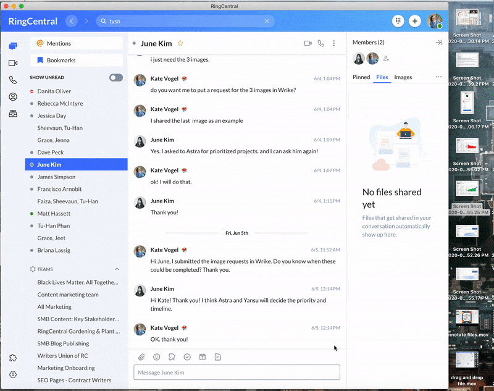Open the conversation more options menu

pyautogui.click(x=334, y=43)
